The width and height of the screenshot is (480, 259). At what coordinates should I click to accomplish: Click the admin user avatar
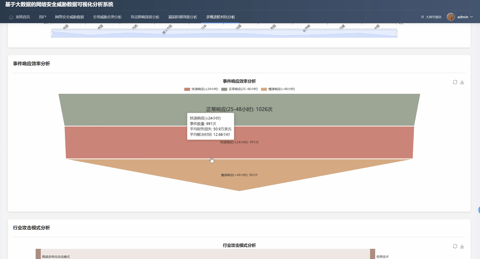451,17
